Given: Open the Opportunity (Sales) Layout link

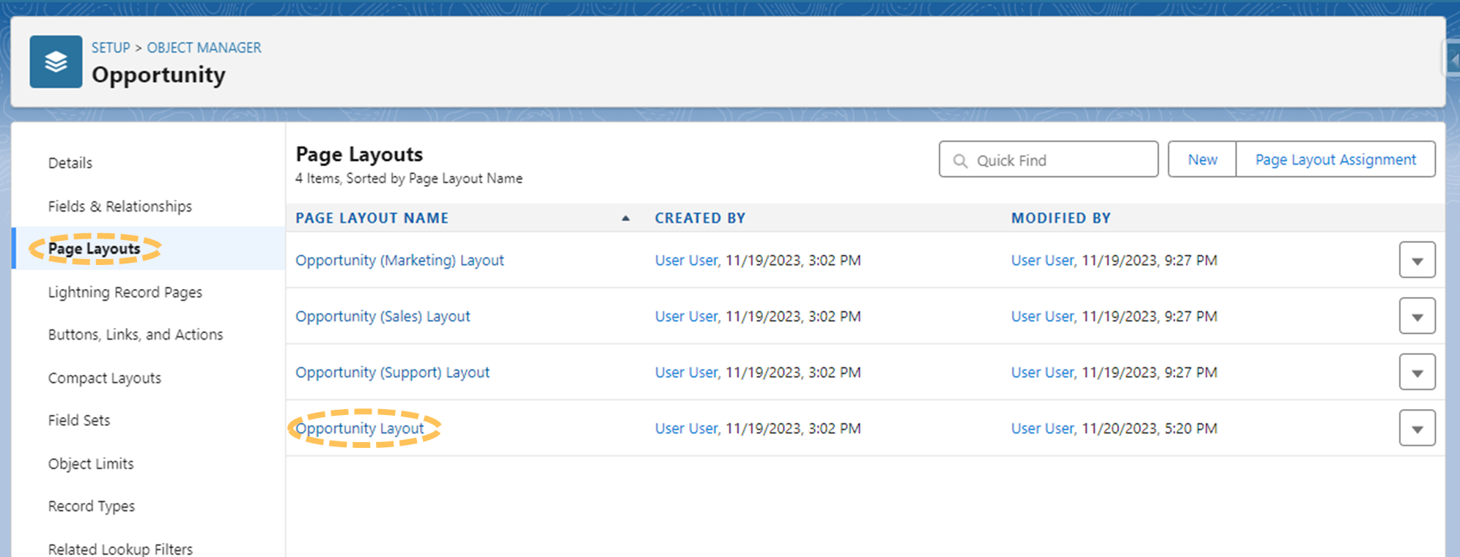Looking at the screenshot, I should click(x=383, y=316).
